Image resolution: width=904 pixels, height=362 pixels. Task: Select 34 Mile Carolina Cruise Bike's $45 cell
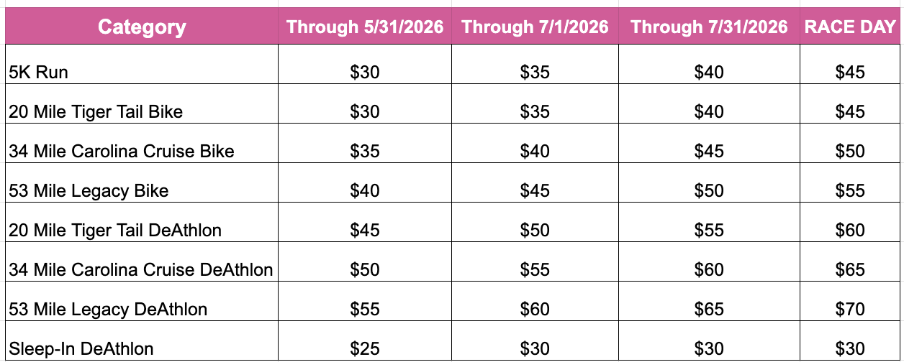click(x=709, y=152)
